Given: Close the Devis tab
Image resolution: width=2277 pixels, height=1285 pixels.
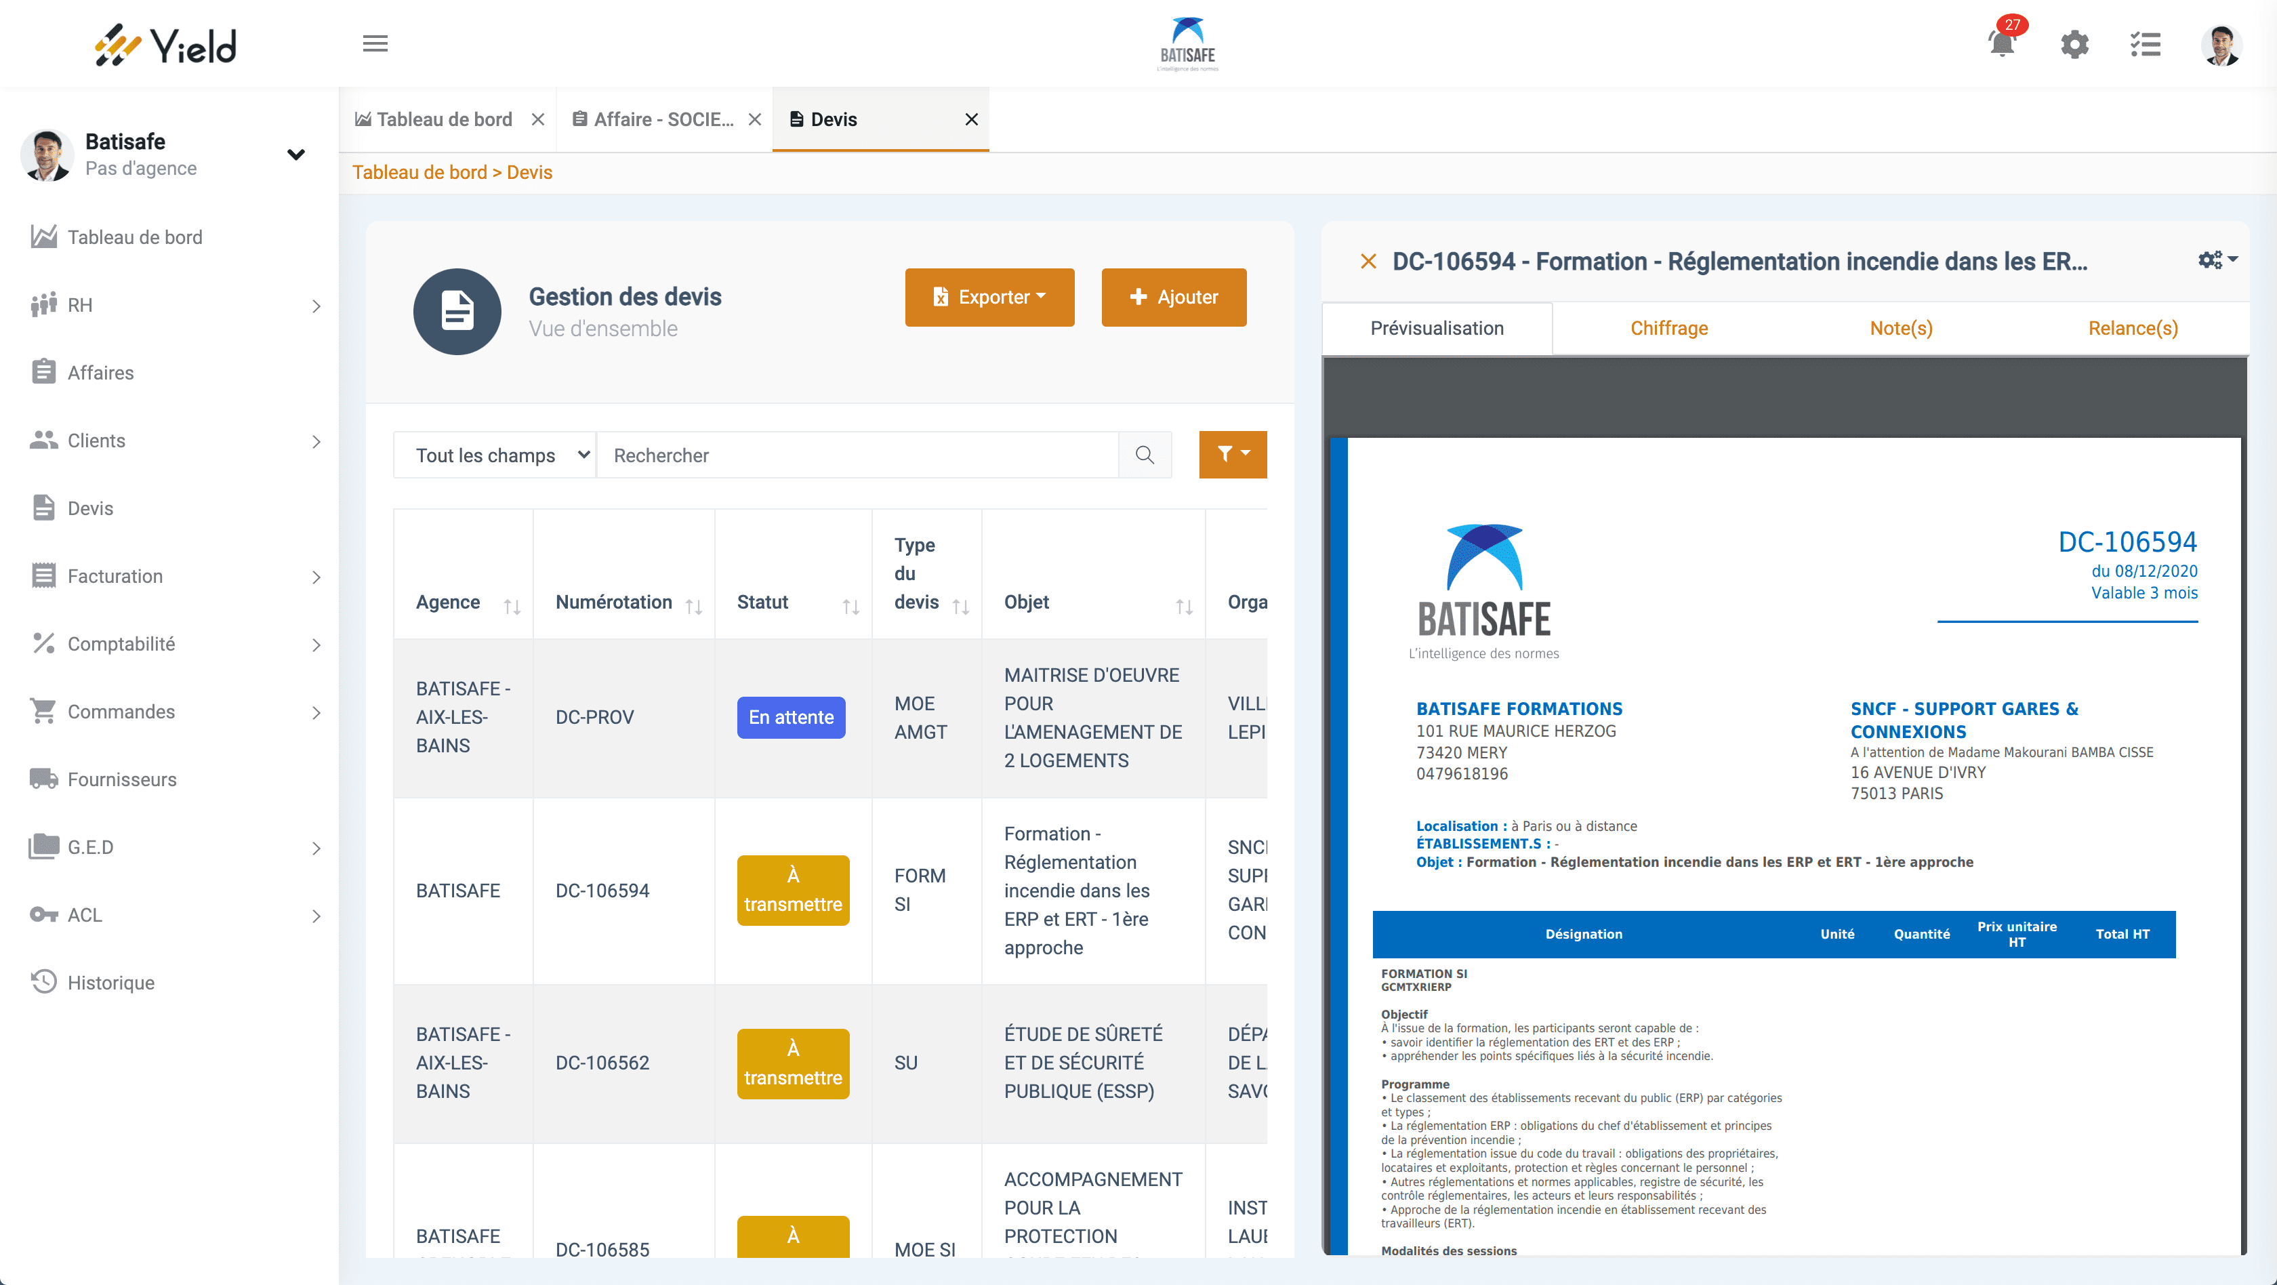Looking at the screenshot, I should point(970,119).
